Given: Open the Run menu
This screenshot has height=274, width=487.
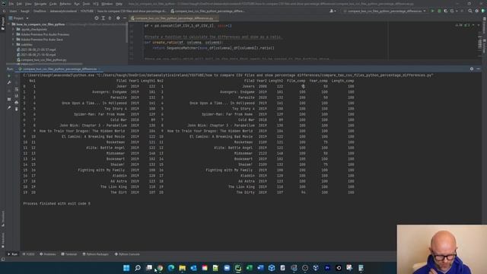Looking at the screenshot, I should pos(77,4).
